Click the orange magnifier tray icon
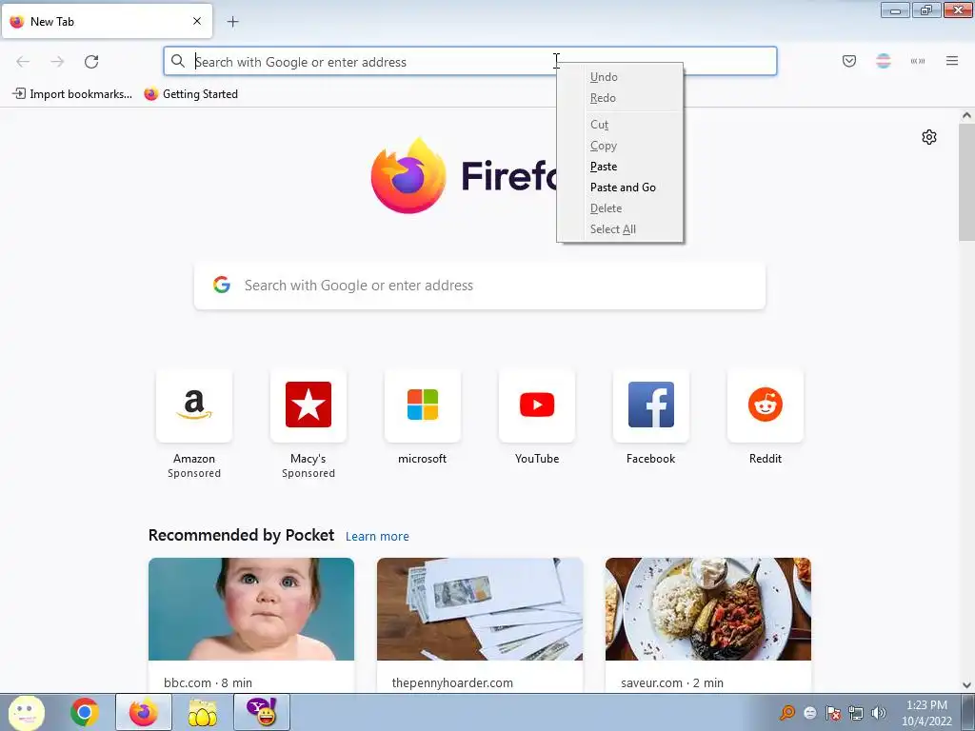975x731 pixels. [787, 713]
